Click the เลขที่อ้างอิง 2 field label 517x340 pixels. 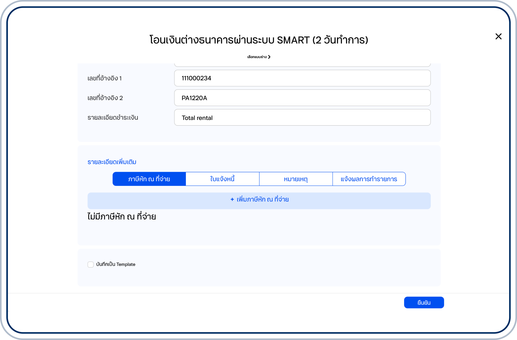pyautogui.click(x=105, y=98)
